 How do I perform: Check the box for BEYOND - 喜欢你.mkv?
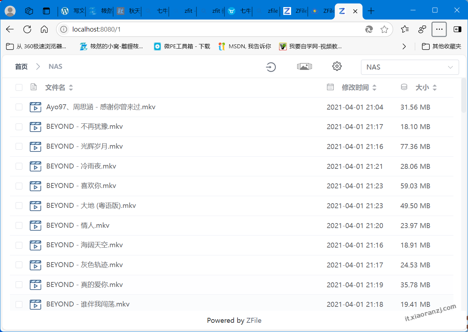click(x=19, y=186)
